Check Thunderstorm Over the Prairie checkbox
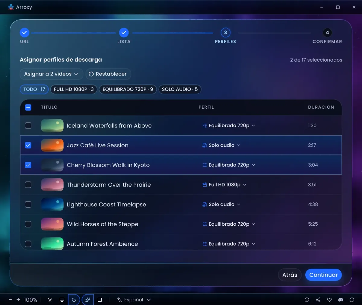This screenshot has width=362, height=305. point(28,185)
